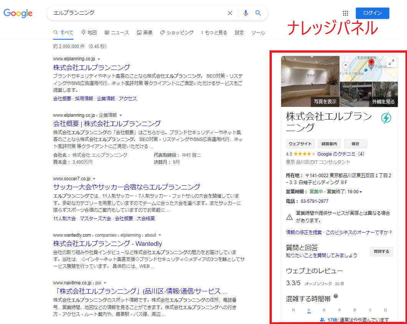407x324 pixels.
Task: Click the help icon beside 混雑する時間帯
Action: click(336, 296)
